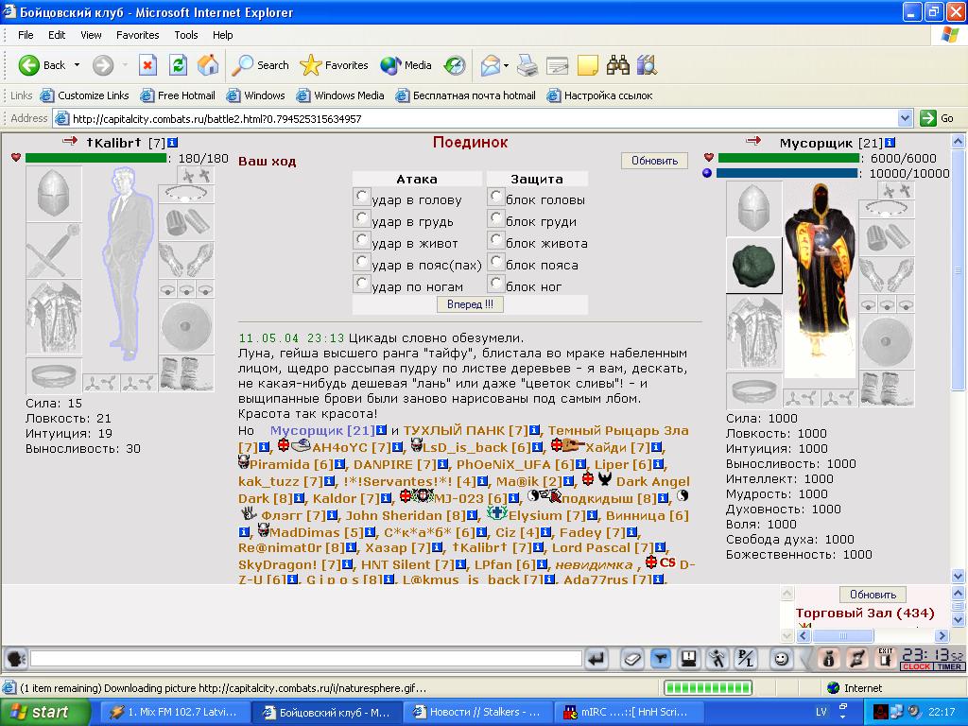Open the Tools menu
Screen dimensions: 968x726
(186, 35)
